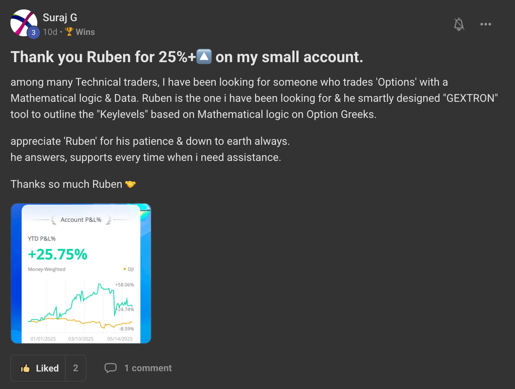Click the trophy icon beside Wins

coord(69,32)
